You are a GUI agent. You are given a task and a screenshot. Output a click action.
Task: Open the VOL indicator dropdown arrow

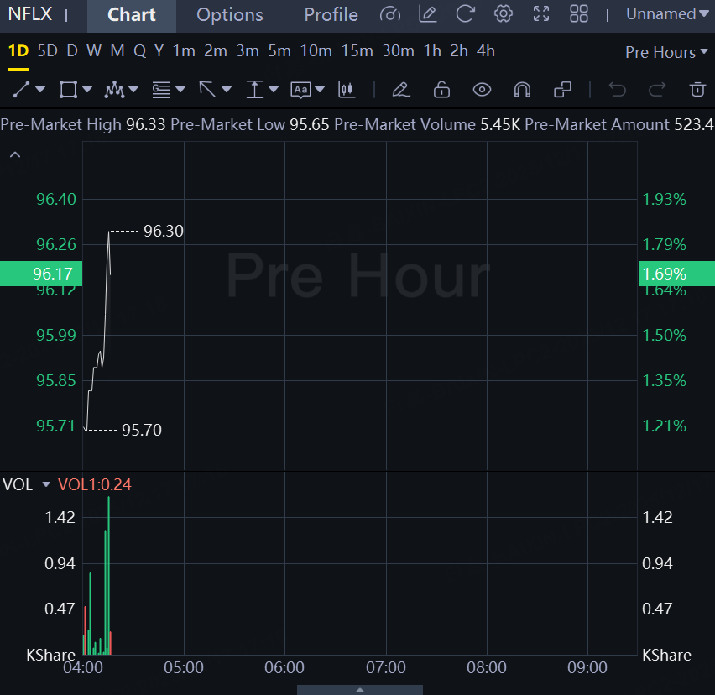[x=46, y=484]
